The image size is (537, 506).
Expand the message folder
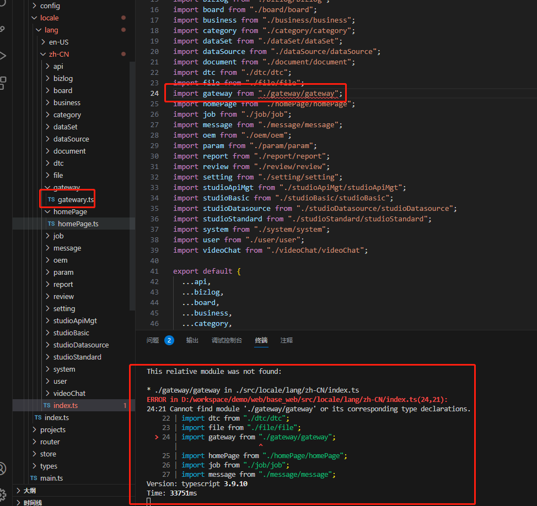click(x=67, y=248)
